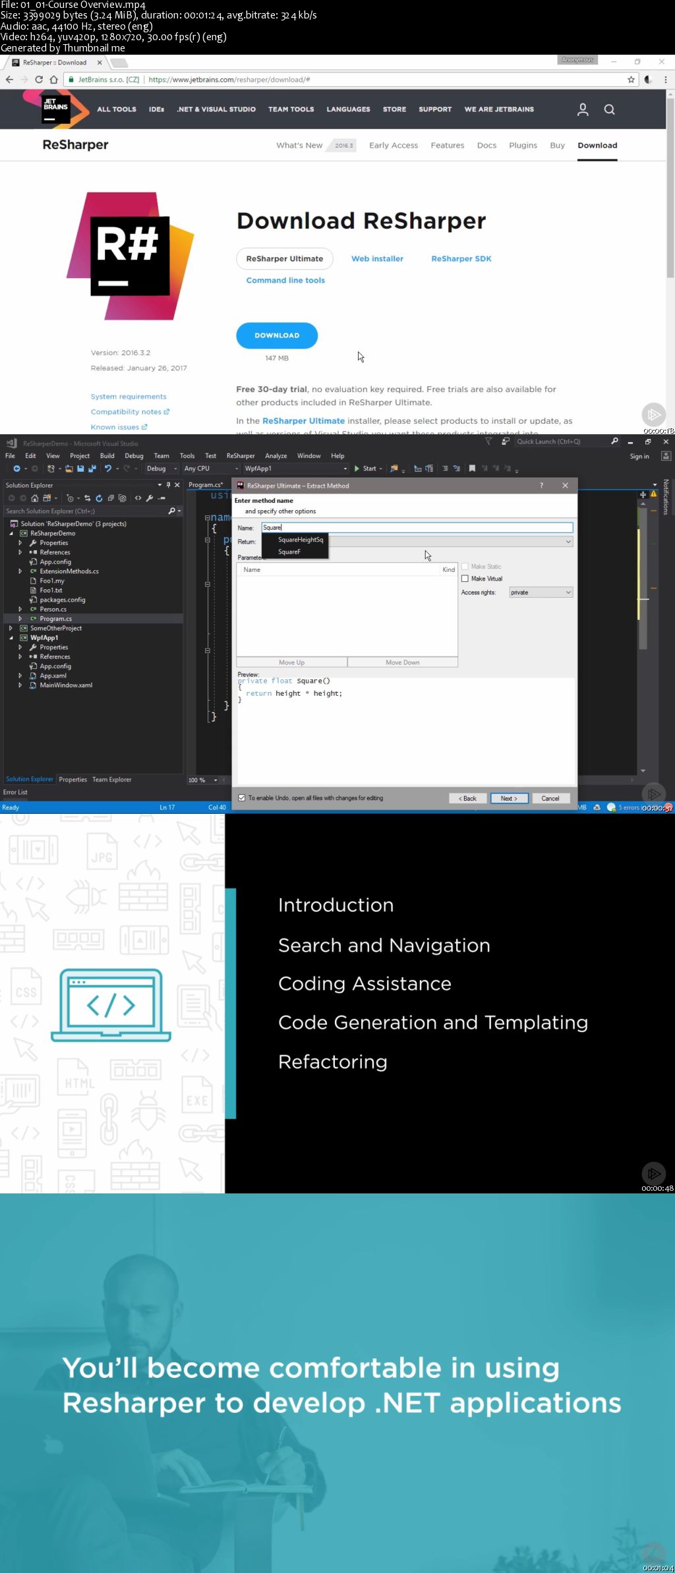
Task: Open the Debug configuration dropdown
Action: click(x=161, y=469)
